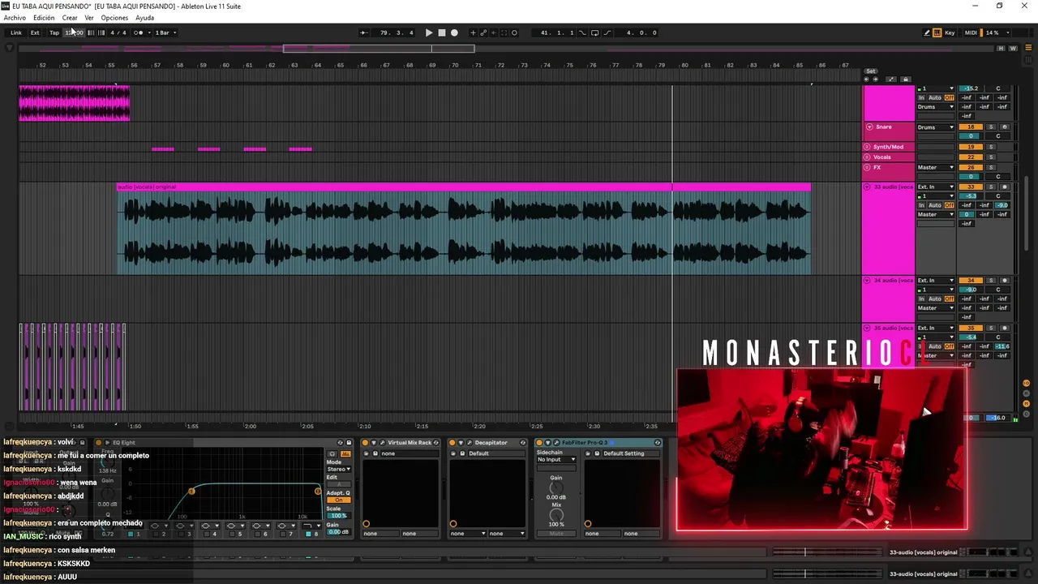
Task: Toggle track activator 26 on FX
Action: pos(971,167)
